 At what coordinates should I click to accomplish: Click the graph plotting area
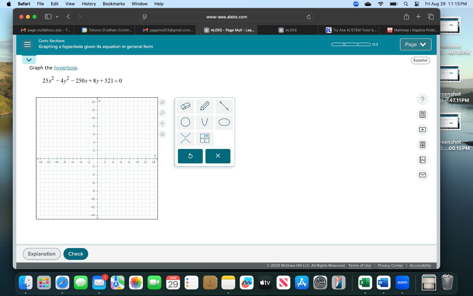coord(97,158)
